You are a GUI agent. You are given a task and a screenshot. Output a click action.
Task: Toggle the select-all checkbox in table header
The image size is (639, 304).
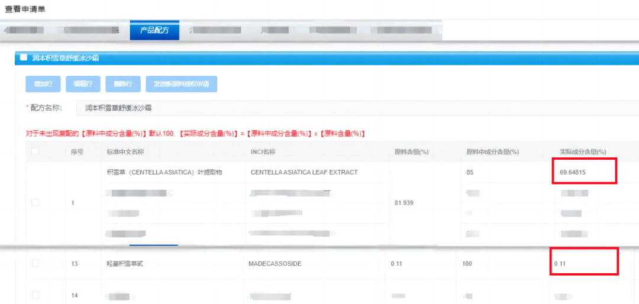point(35,151)
